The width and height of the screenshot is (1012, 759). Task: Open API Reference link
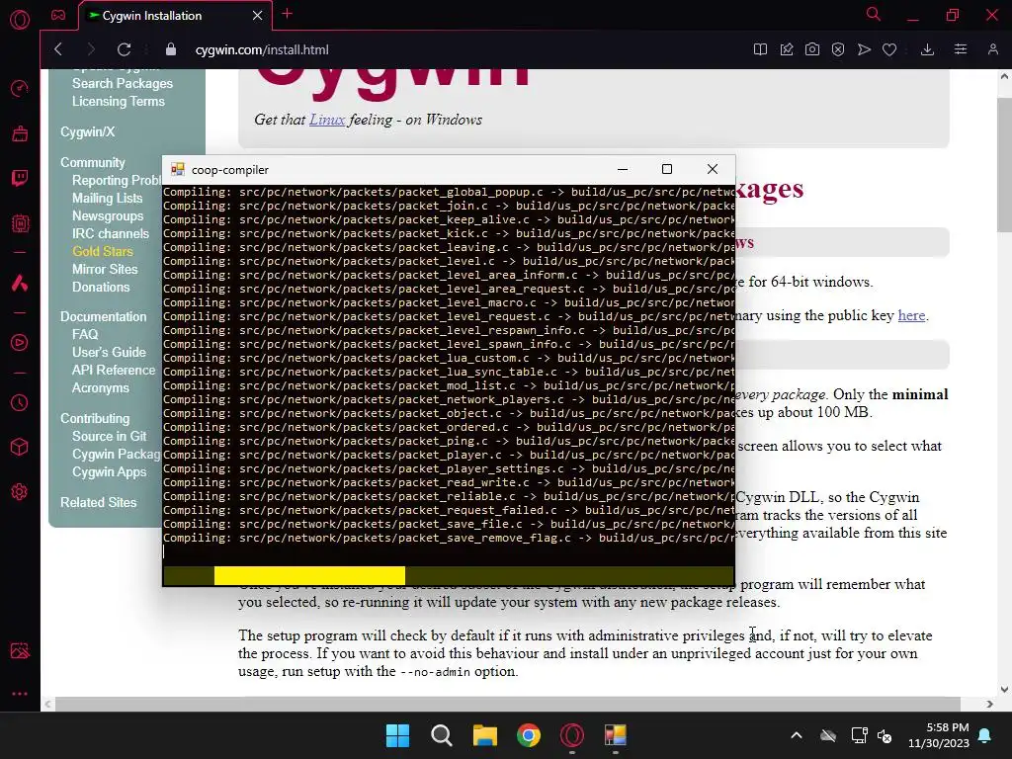tap(114, 371)
